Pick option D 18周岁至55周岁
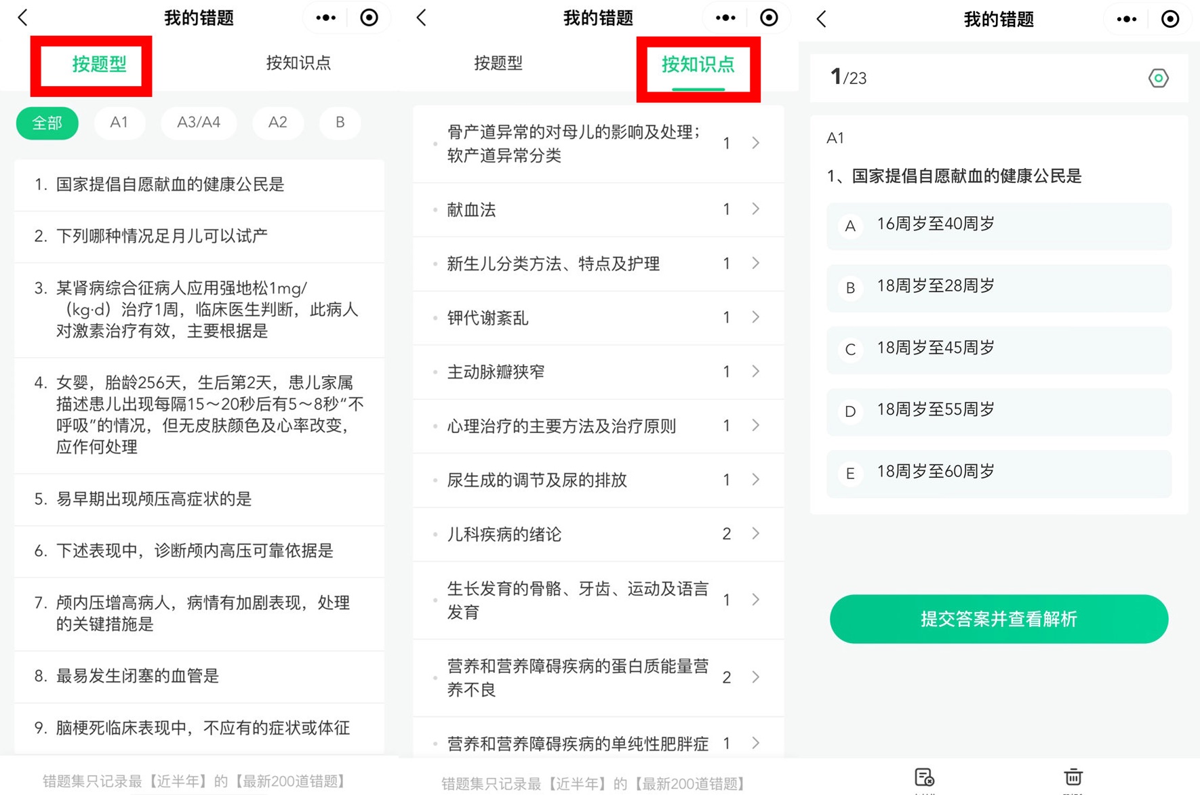The height and width of the screenshot is (795, 1200). 998,411
